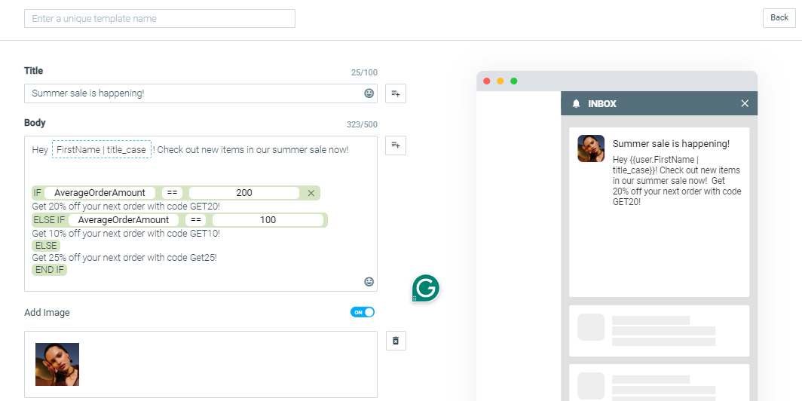The width and height of the screenshot is (802, 401).
Task: Click the insert personalization icon beside Title
Action: click(x=396, y=93)
